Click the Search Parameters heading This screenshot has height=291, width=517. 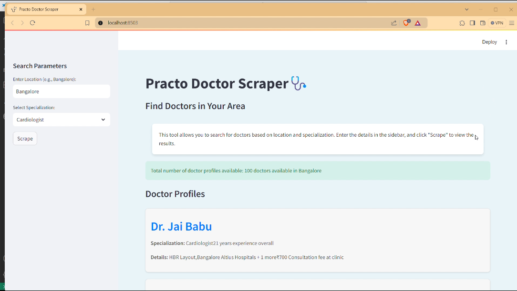point(40,66)
